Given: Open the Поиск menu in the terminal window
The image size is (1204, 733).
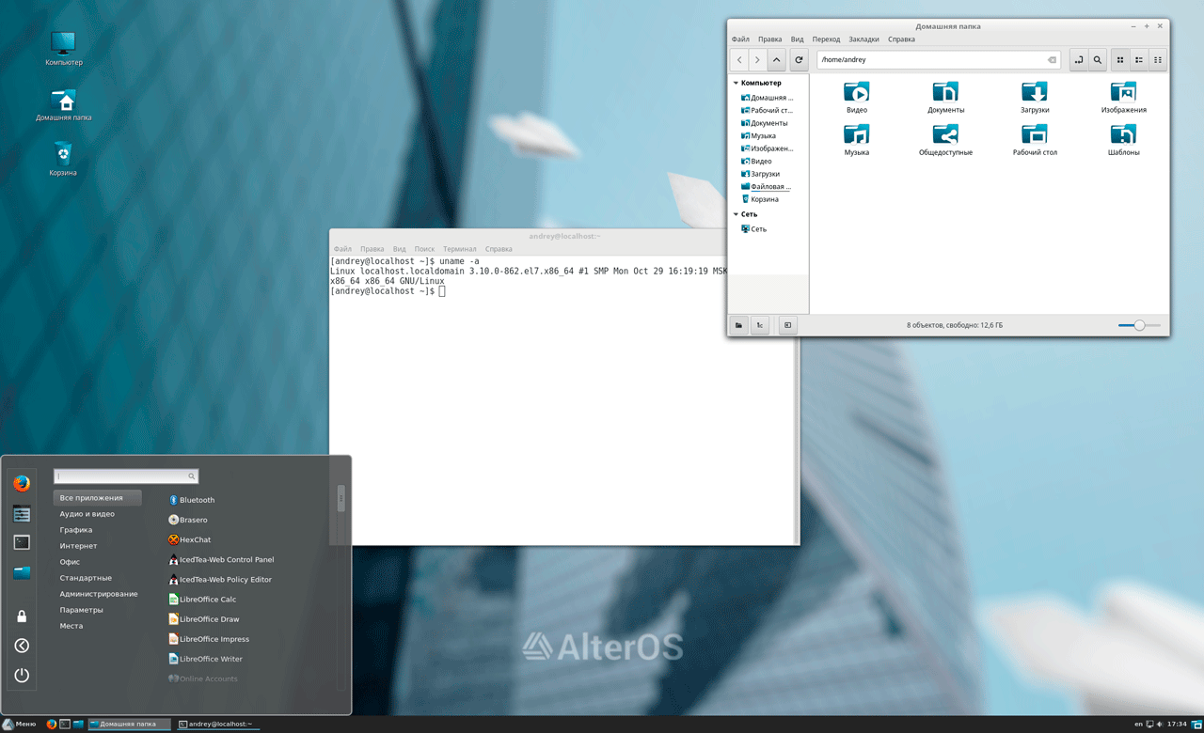Looking at the screenshot, I should coord(424,249).
